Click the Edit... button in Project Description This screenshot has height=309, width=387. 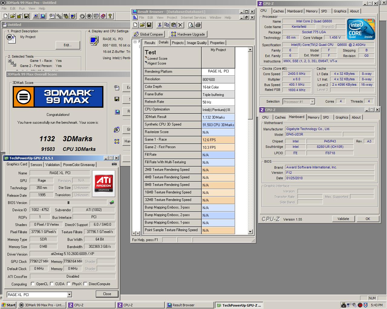[x=68, y=45]
